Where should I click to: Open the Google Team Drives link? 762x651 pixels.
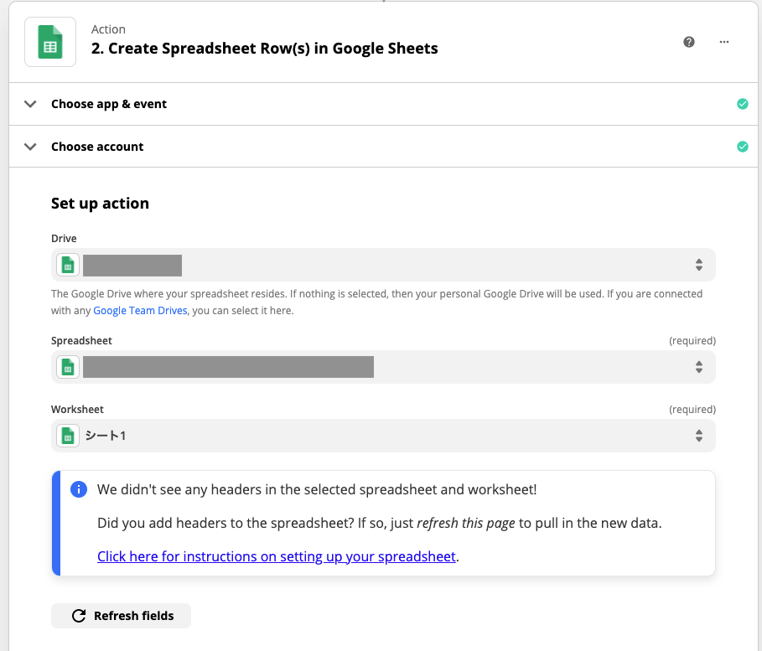click(140, 311)
